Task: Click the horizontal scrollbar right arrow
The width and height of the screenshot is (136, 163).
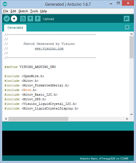Action: (127, 119)
